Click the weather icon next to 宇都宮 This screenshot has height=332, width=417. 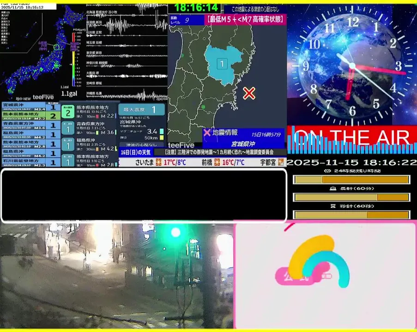pos(281,162)
